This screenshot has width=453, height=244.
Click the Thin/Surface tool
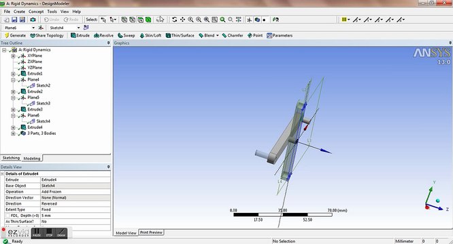(180, 35)
